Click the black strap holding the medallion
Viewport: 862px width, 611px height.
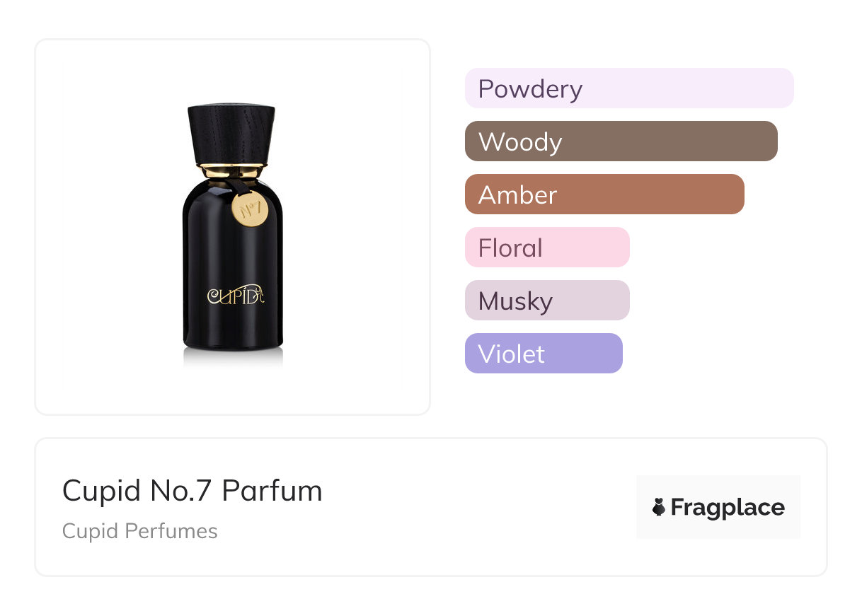point(233,187)
